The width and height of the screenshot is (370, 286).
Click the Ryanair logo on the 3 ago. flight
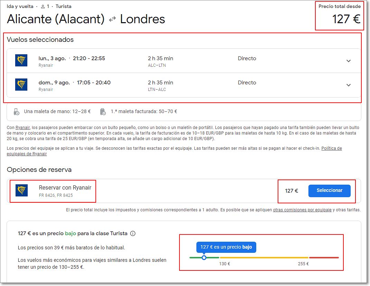[x=21, y=61]
